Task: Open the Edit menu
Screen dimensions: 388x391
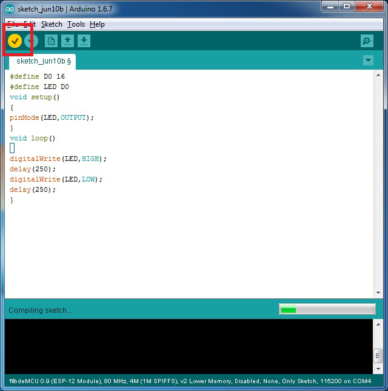Action: pos(30,24)
